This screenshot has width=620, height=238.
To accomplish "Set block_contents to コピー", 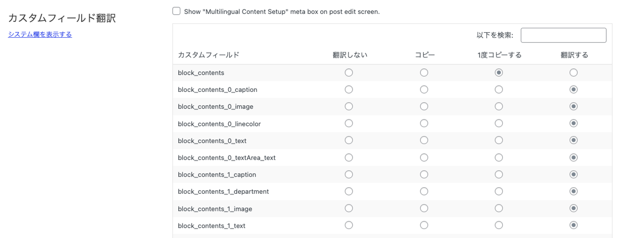I will (424, 73).
